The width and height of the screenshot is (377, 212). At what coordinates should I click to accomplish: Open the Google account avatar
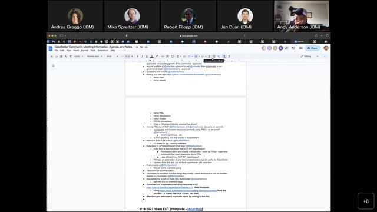click(326, 48)
